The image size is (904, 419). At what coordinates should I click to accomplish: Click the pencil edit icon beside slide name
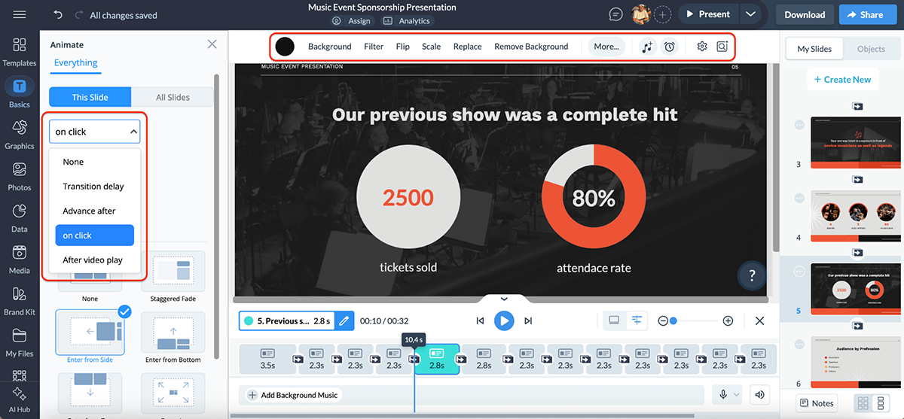[x=344, y=321]
